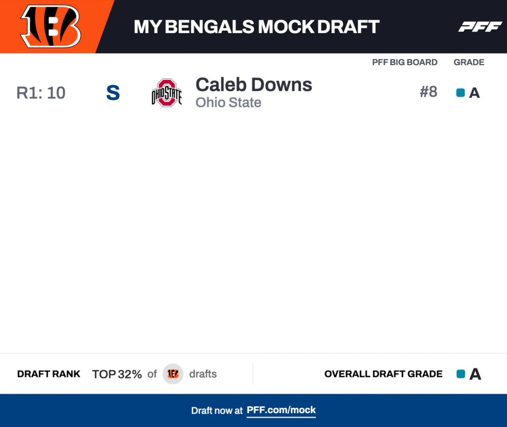Click the MY BENGALS MOCK DRAFT title
Screen dimensions: 507x427
coord(256,27)
